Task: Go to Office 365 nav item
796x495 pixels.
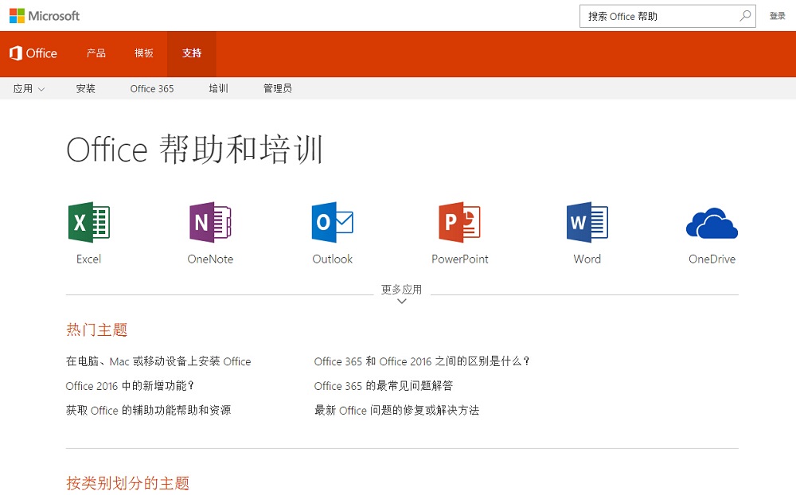Action: point(152,88)
